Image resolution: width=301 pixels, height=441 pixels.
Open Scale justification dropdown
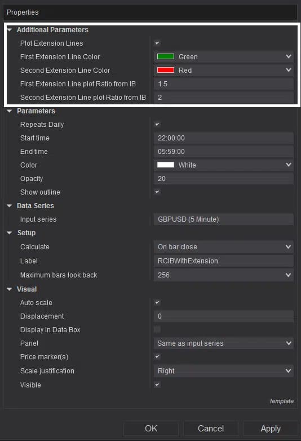tap(224, 371)
